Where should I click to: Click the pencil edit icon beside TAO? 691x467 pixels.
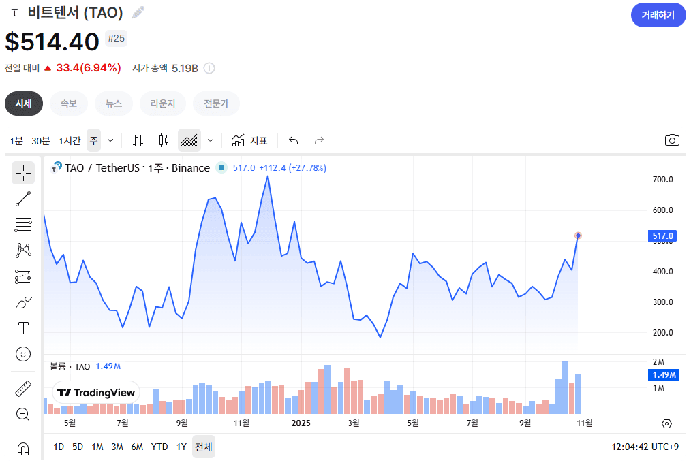point(138,12)
